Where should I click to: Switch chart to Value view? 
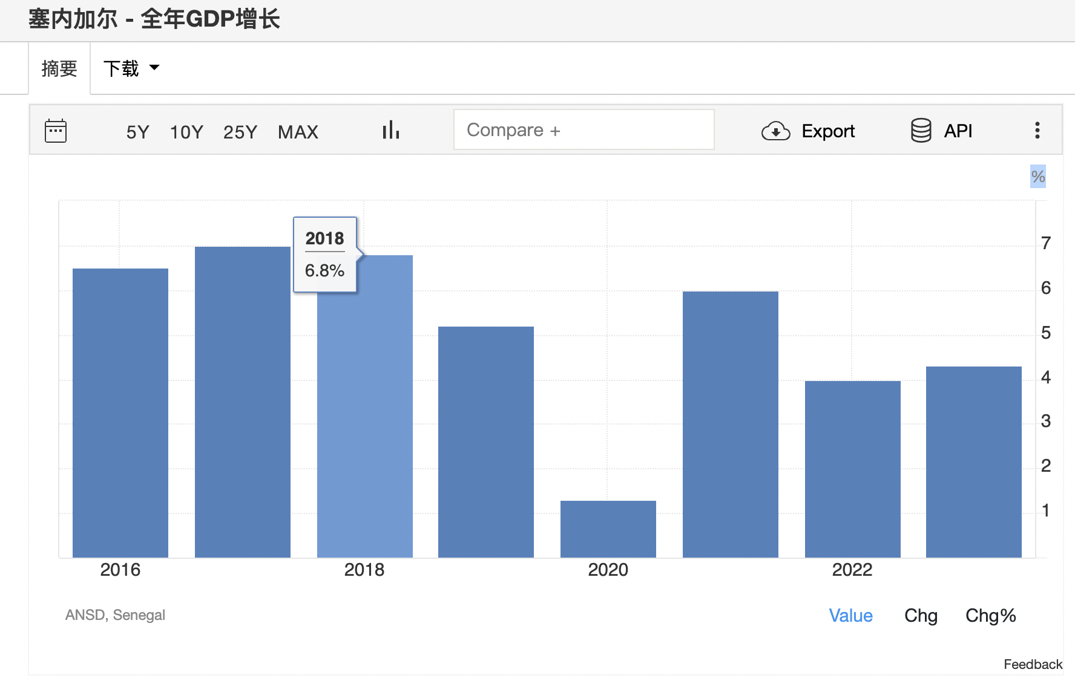pyautogui.click(x=850, y=616)
